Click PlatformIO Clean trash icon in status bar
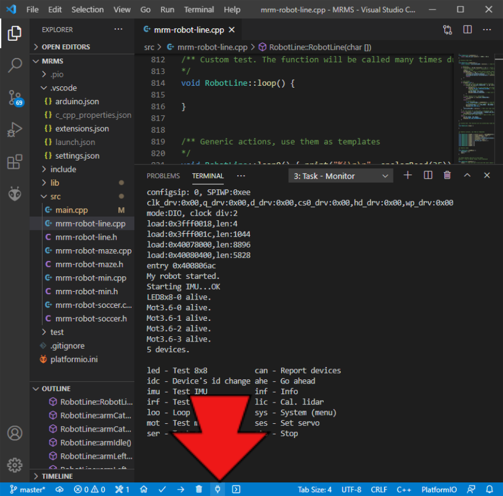 (199, 489)
